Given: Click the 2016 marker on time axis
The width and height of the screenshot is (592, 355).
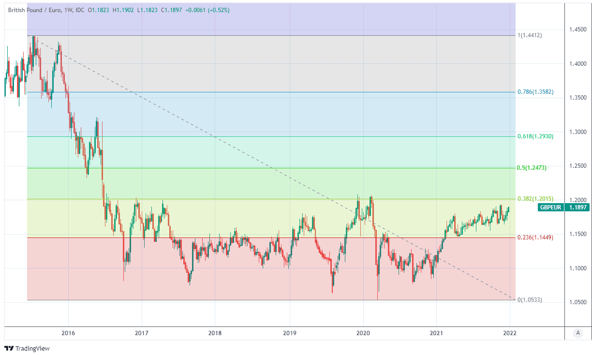Looking at the screenshot, I should [x=68, y=333].
